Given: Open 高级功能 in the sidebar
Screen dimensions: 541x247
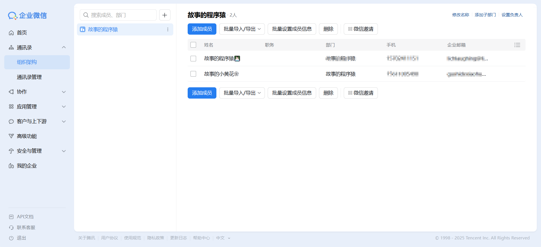Looking at the screenshot, I should [x=27, y=136].
